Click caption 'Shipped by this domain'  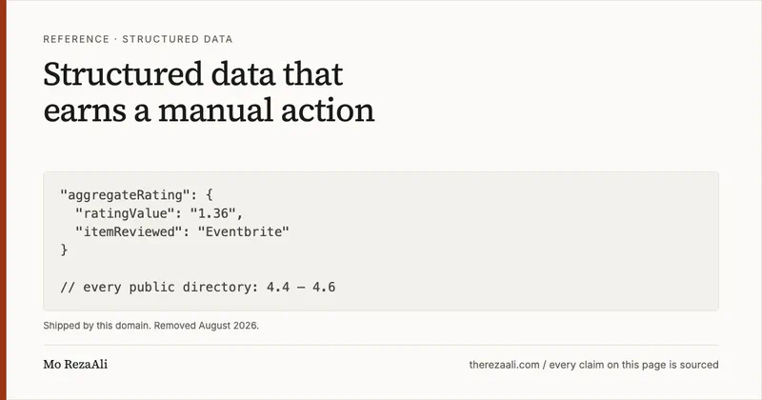click(x=97, y=326)
